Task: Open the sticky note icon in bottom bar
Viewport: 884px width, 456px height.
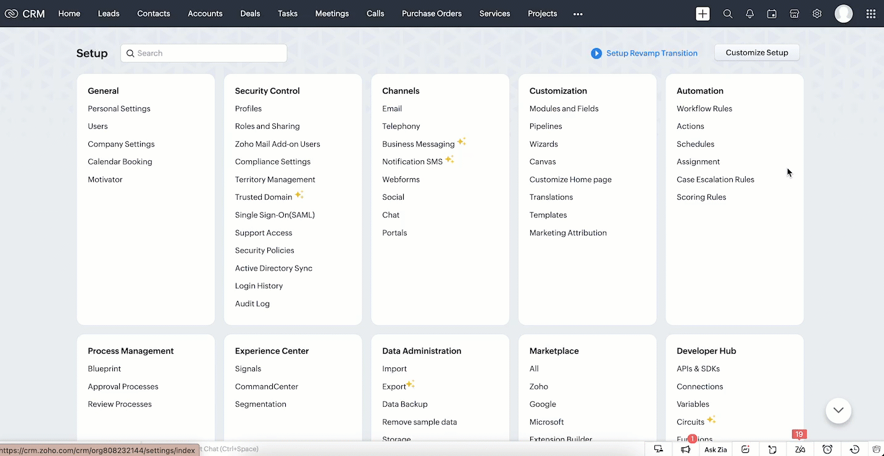Action: tap(772, 449)
